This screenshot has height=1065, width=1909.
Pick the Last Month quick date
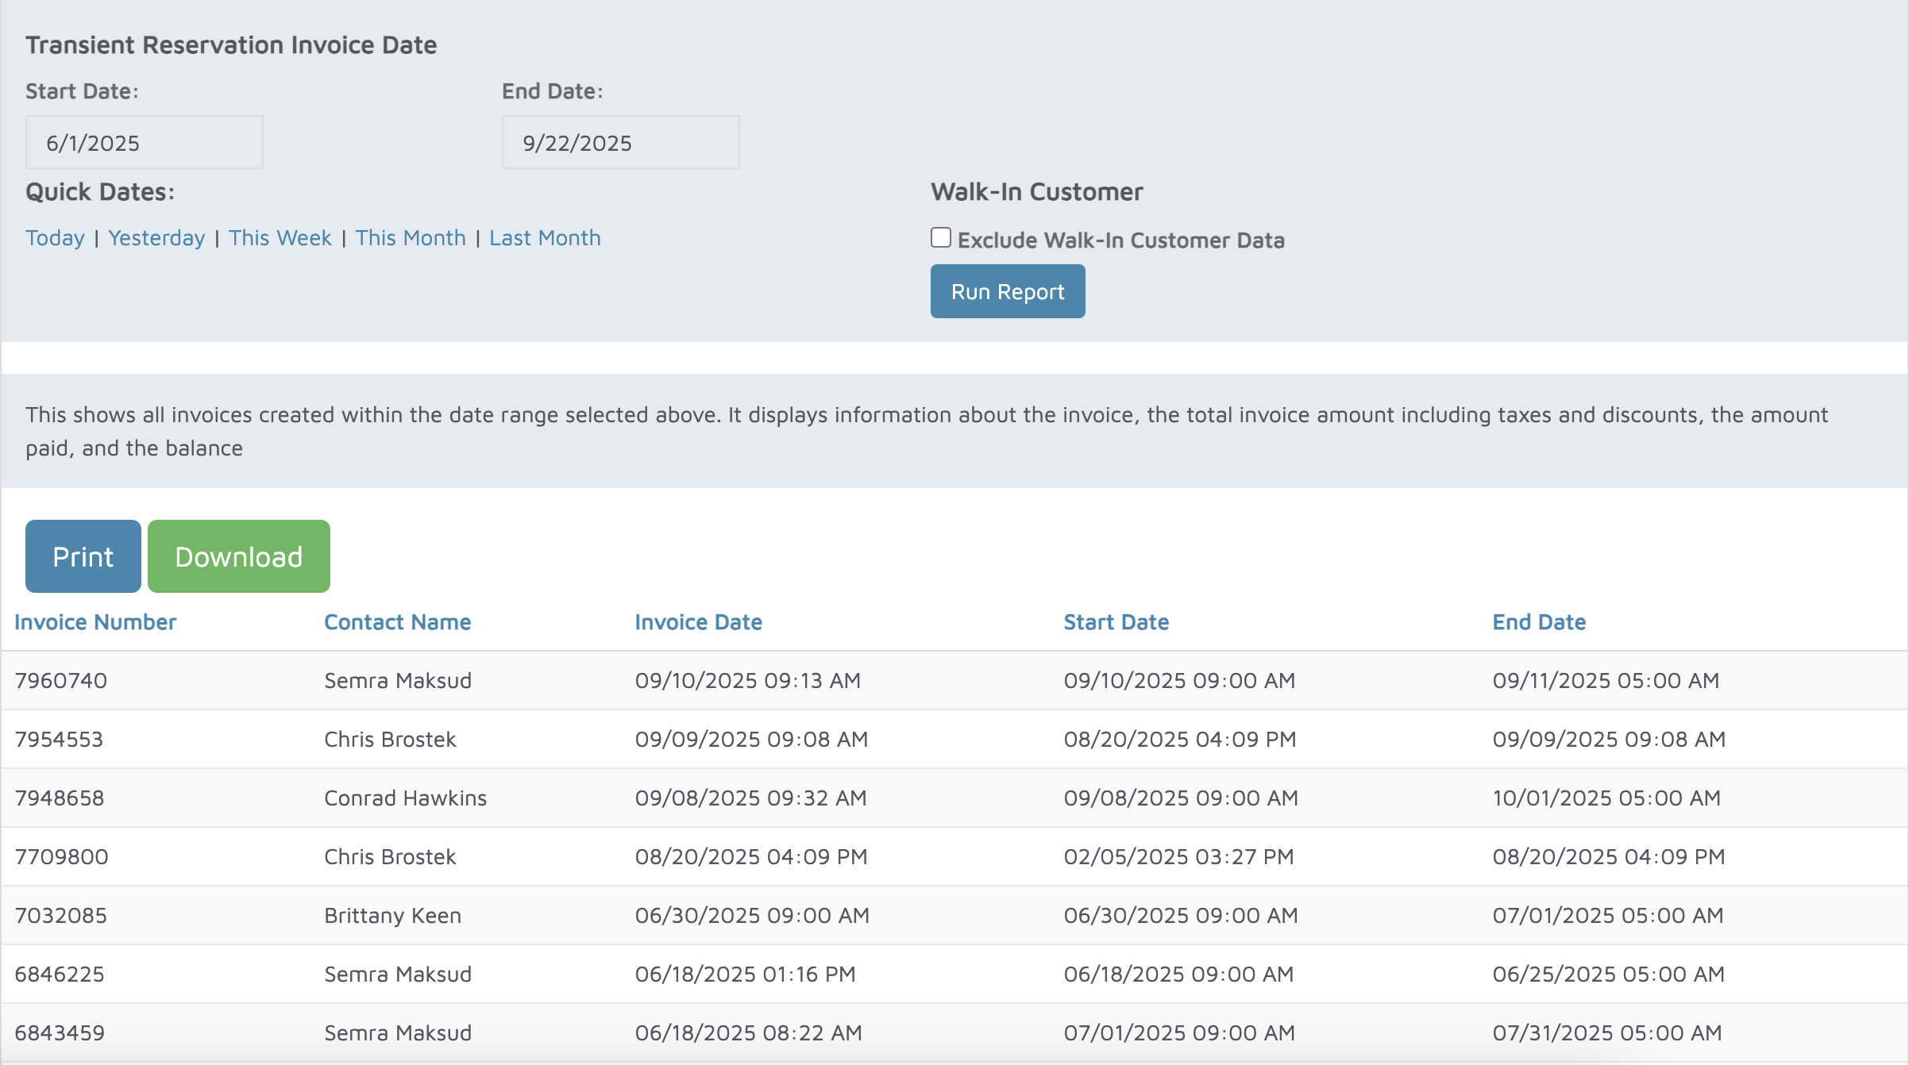[x=545, y=238]
